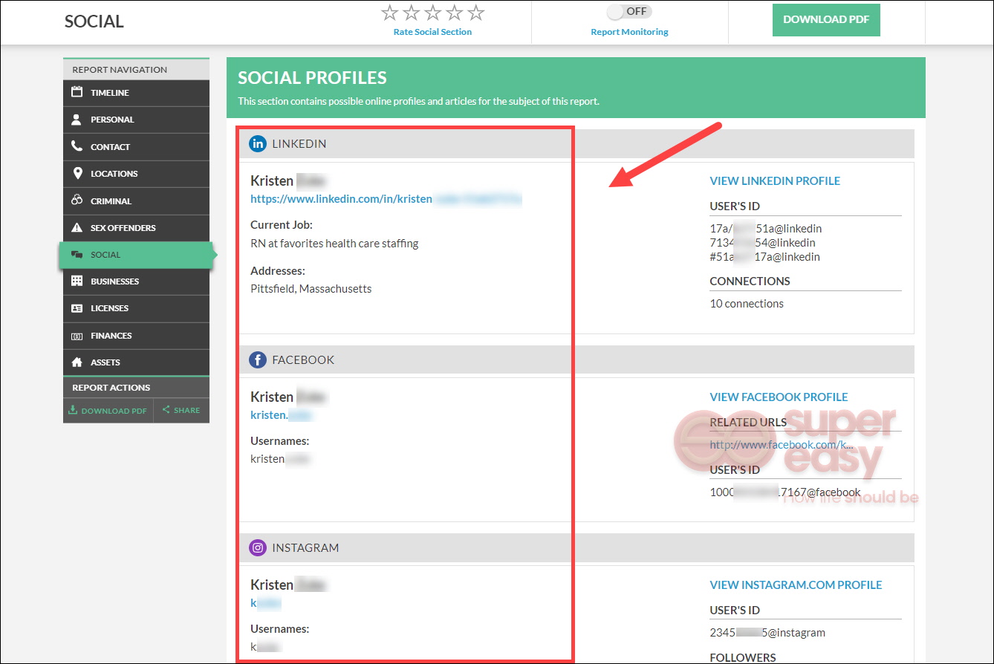Screen dimensions: 994x664
Task: Rate section with fifth star
Action: (476, 13)
